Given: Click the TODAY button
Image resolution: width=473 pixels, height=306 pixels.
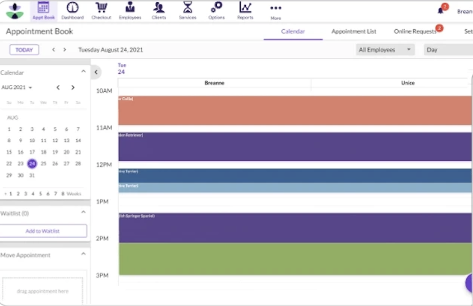Looking at the screenshot, I should point(24,50).
